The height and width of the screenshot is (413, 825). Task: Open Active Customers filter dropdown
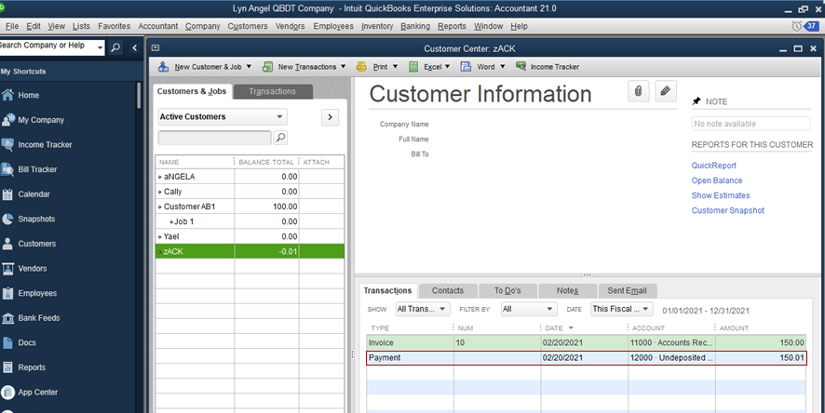(223, 116)
